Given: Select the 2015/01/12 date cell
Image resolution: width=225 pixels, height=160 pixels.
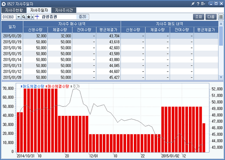Looking at the screenshot, I should coord(12,72).
